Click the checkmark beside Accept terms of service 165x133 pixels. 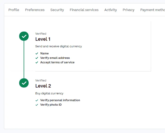tap(37, 63)
